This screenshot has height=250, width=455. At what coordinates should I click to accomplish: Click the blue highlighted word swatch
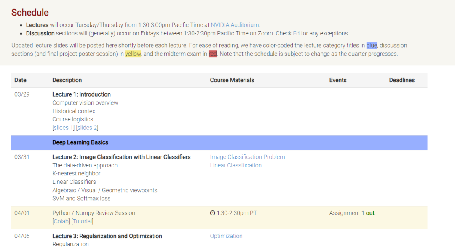coord(372,46)
